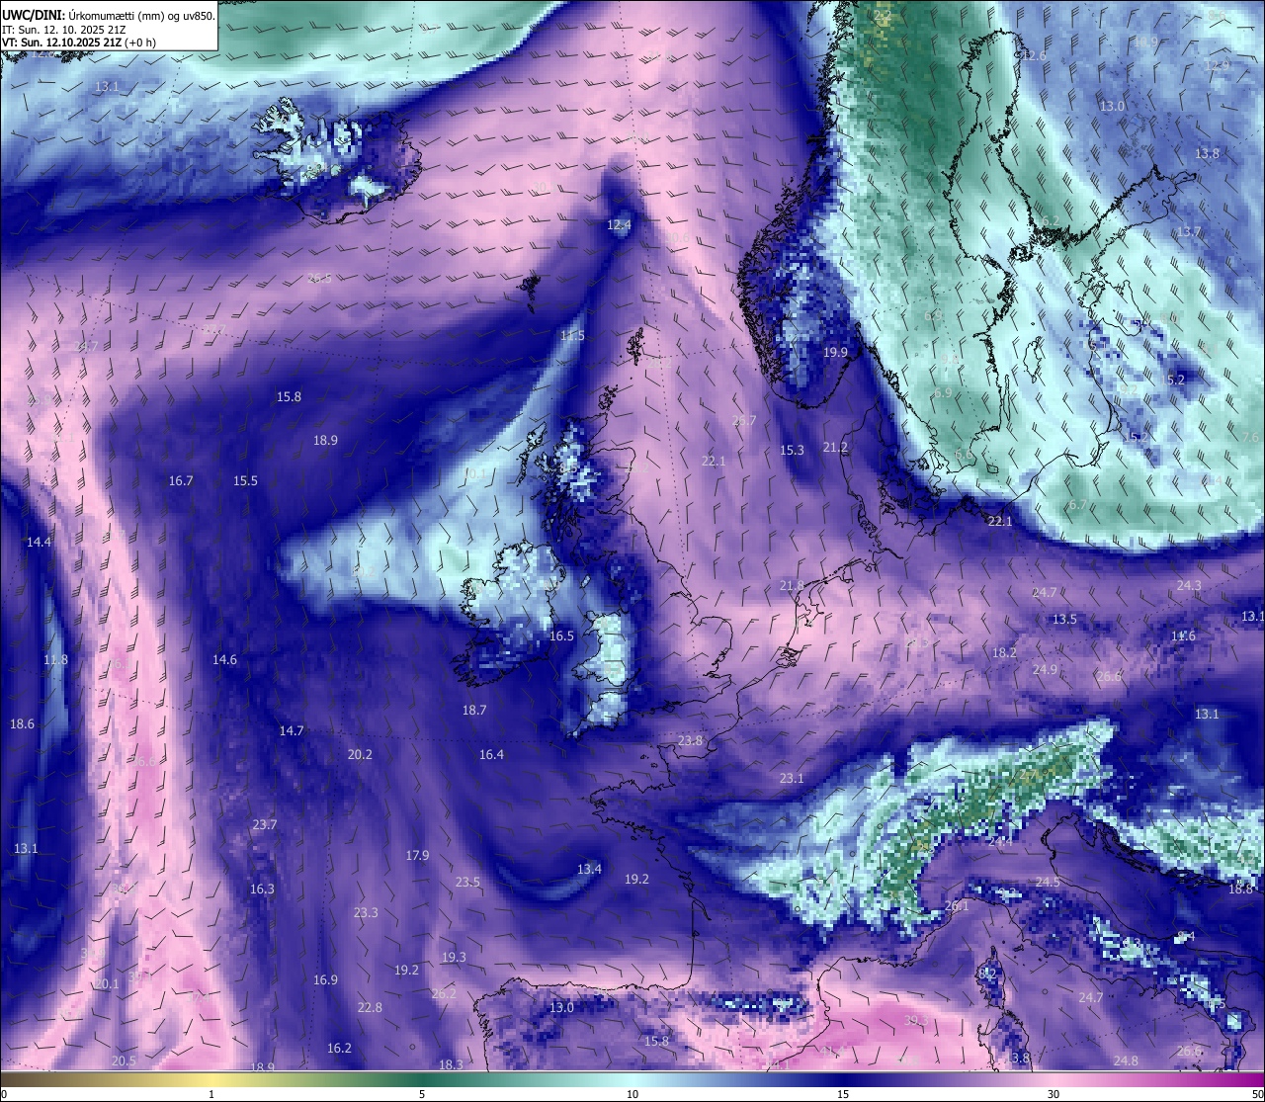The image size is (1265, 1102).
Task: Click the 15.5 value label
Action: 245,481
